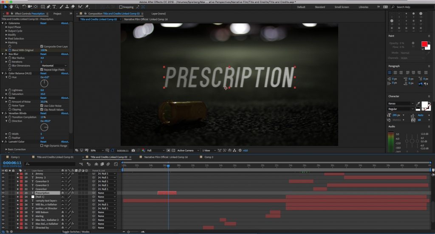The width and height of the screenshot is (435, 234).
Task: Click the snapshot camera icon in the viewer
Action: (133, 150)
